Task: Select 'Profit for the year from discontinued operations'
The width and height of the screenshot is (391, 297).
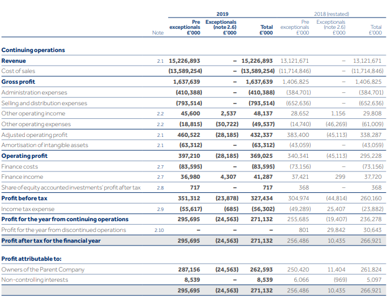Action: pyautogui.click(x=64, y=230)
